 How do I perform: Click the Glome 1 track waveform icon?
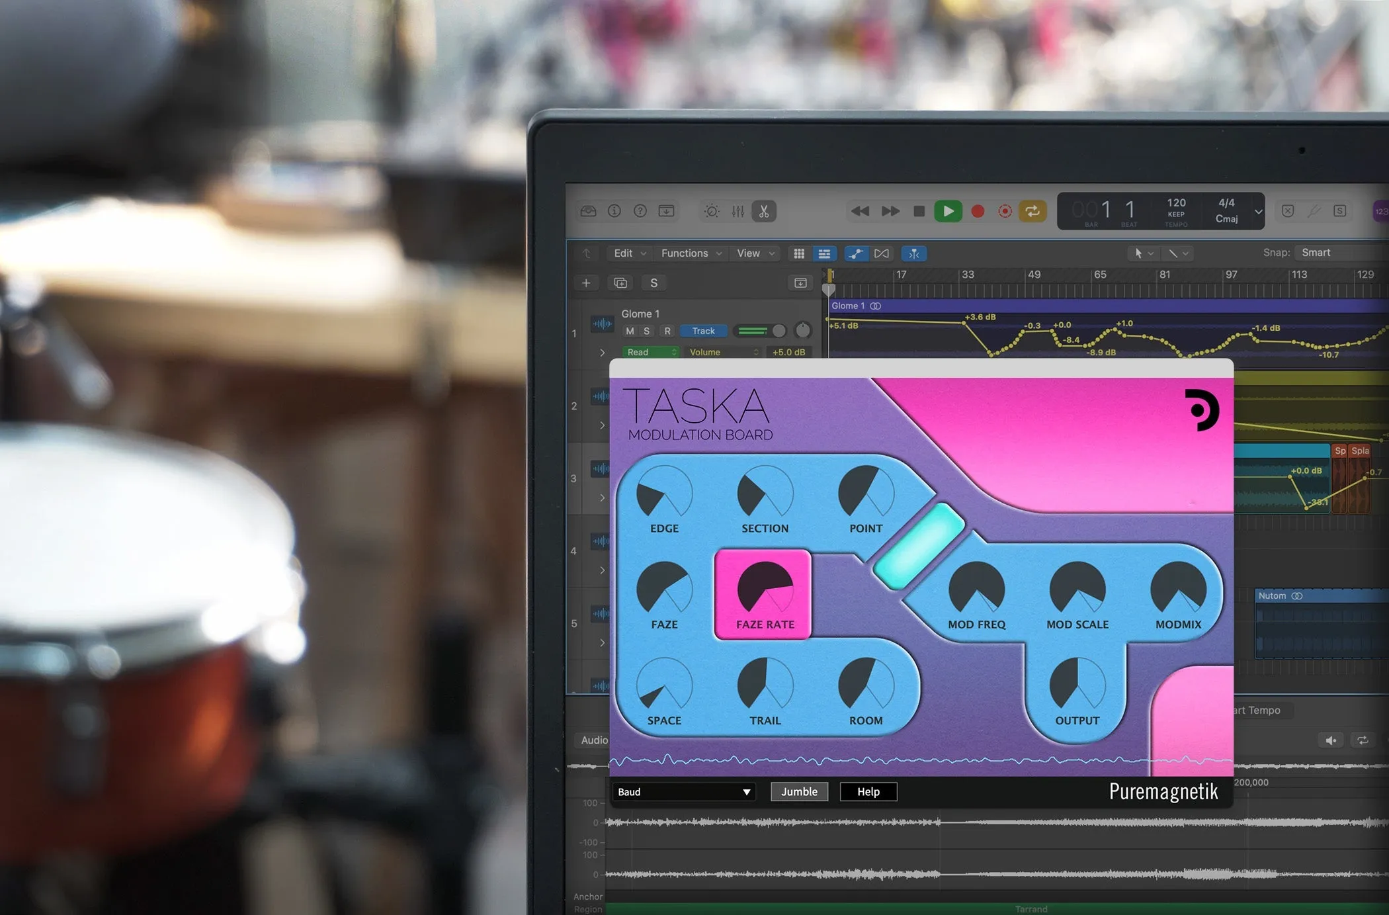tap(601, 324)
